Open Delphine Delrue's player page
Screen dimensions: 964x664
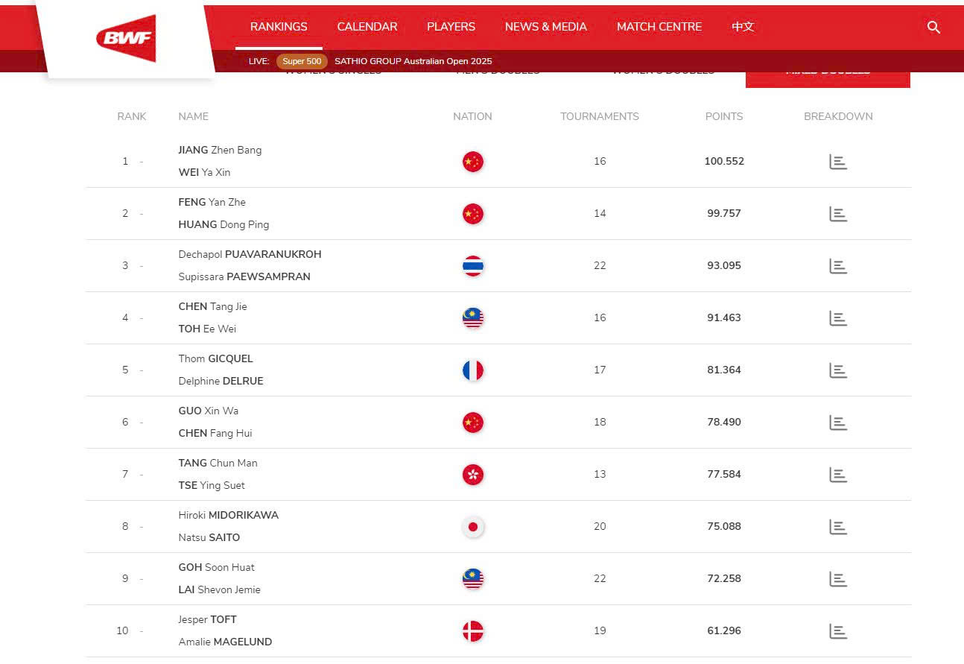tap(221, 381)
